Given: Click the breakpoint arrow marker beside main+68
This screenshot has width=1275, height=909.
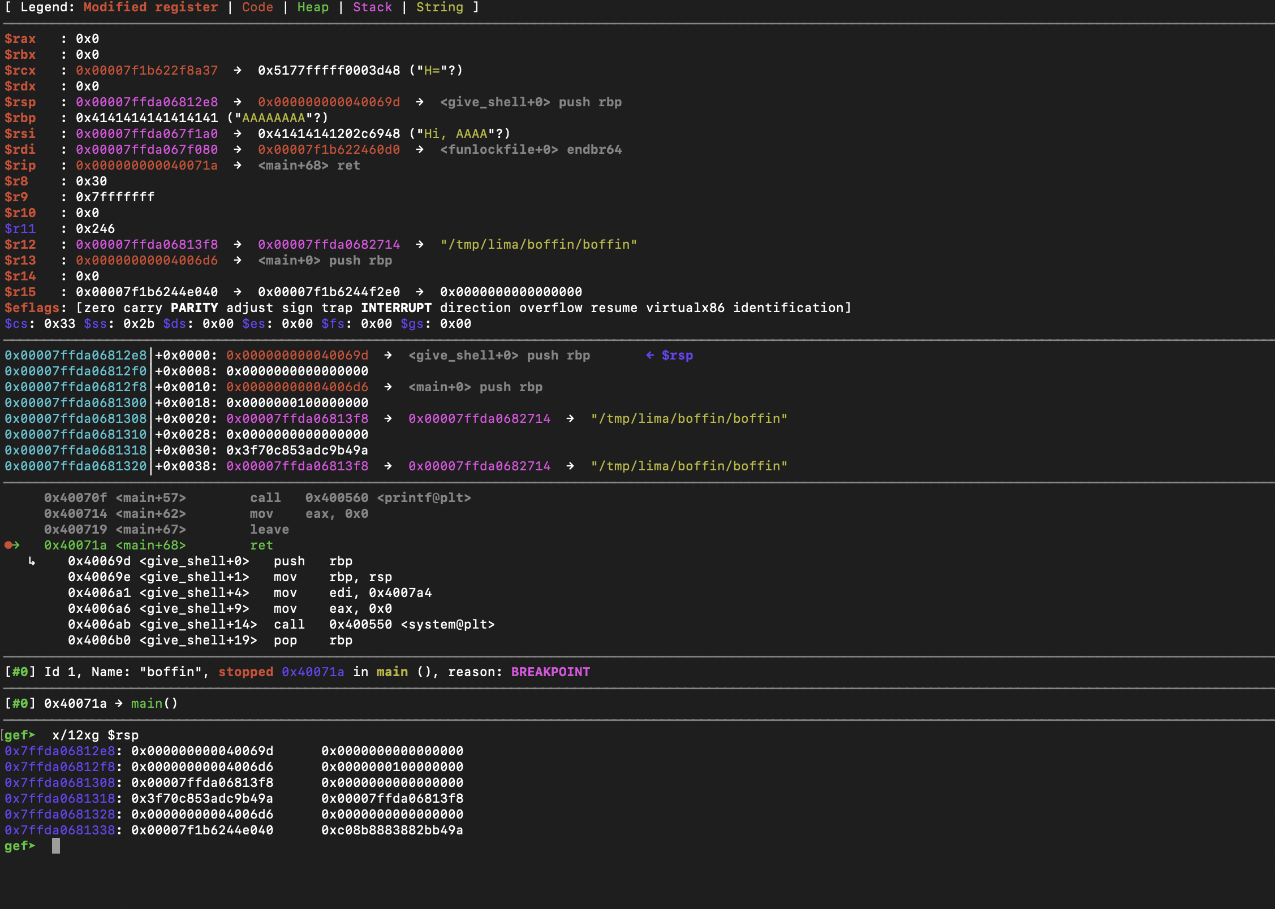Looking at the screenshot, I should (12, 546).
